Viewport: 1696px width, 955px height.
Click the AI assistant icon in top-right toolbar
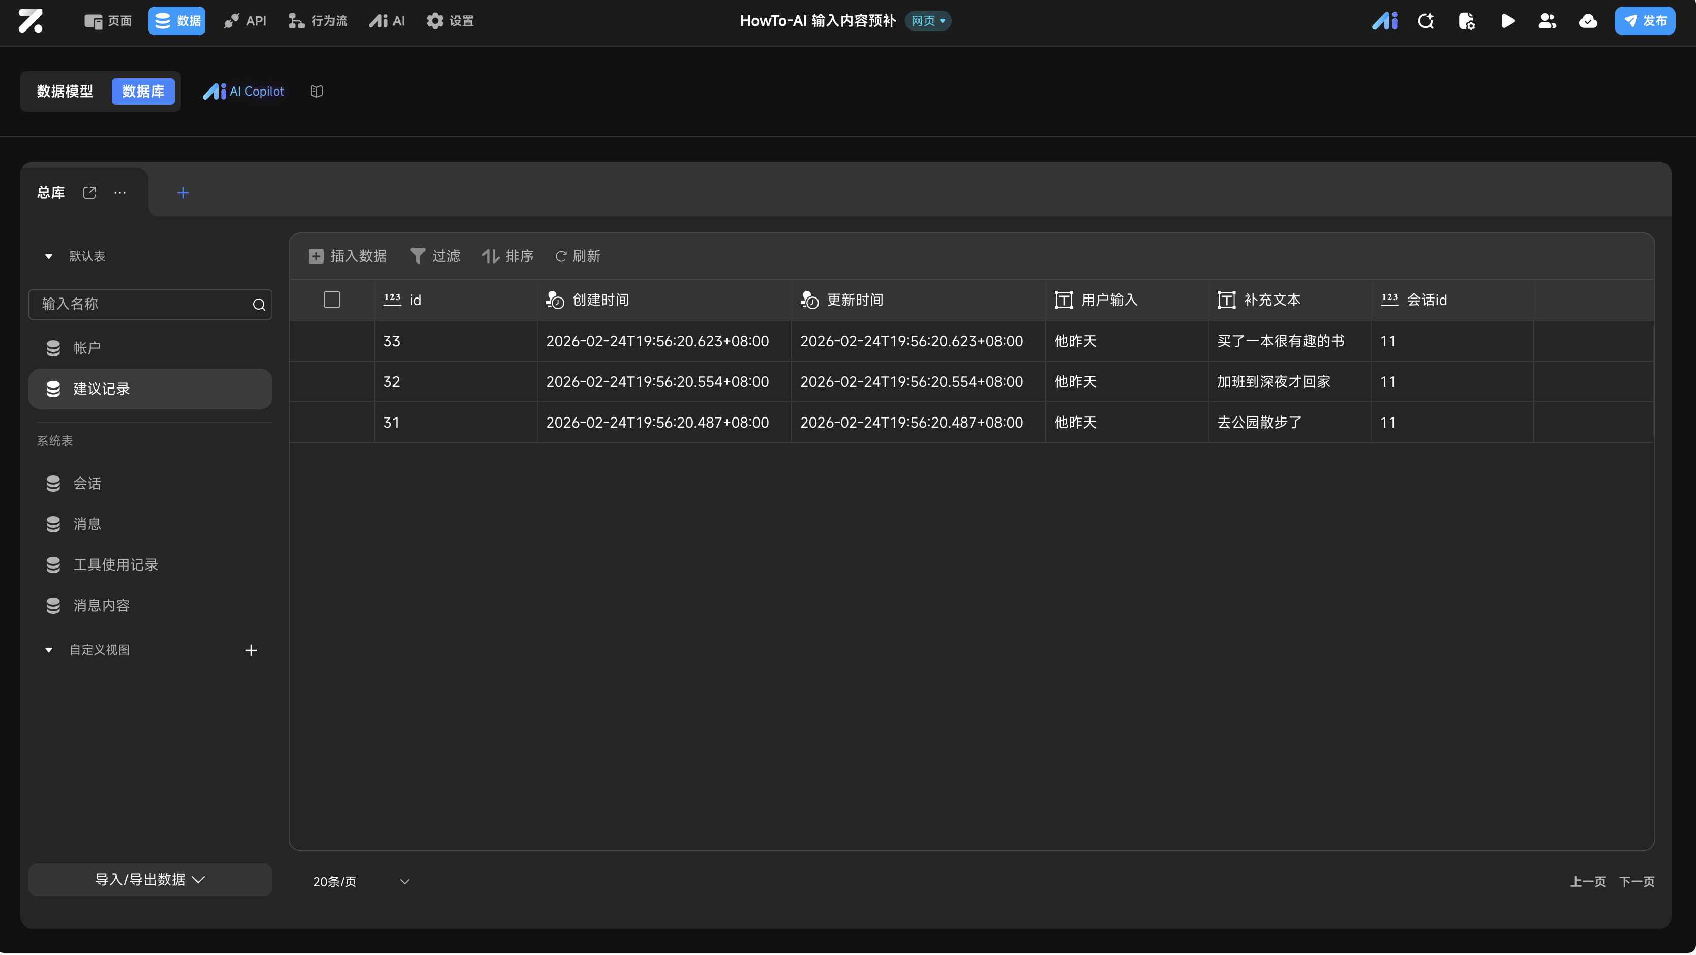point(1384,21)
